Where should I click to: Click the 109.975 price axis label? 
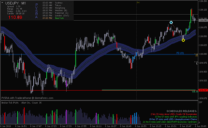(x=203, y=63)
